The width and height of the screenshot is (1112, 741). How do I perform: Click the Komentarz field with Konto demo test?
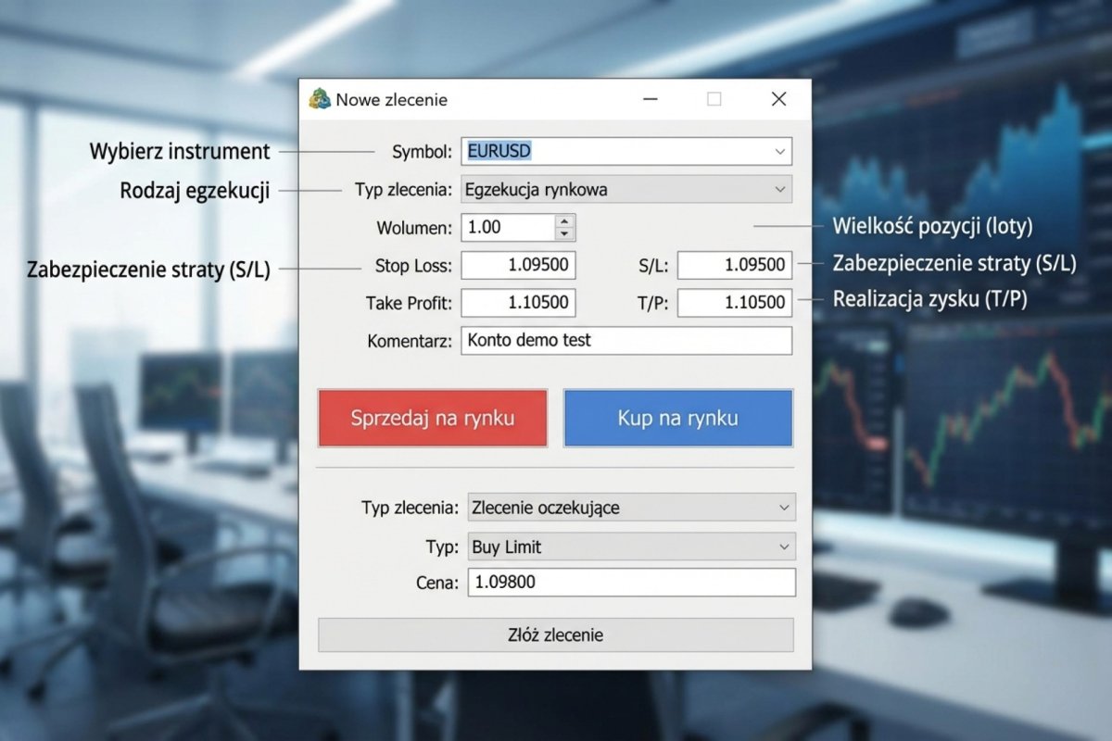(x=626, y=341)
